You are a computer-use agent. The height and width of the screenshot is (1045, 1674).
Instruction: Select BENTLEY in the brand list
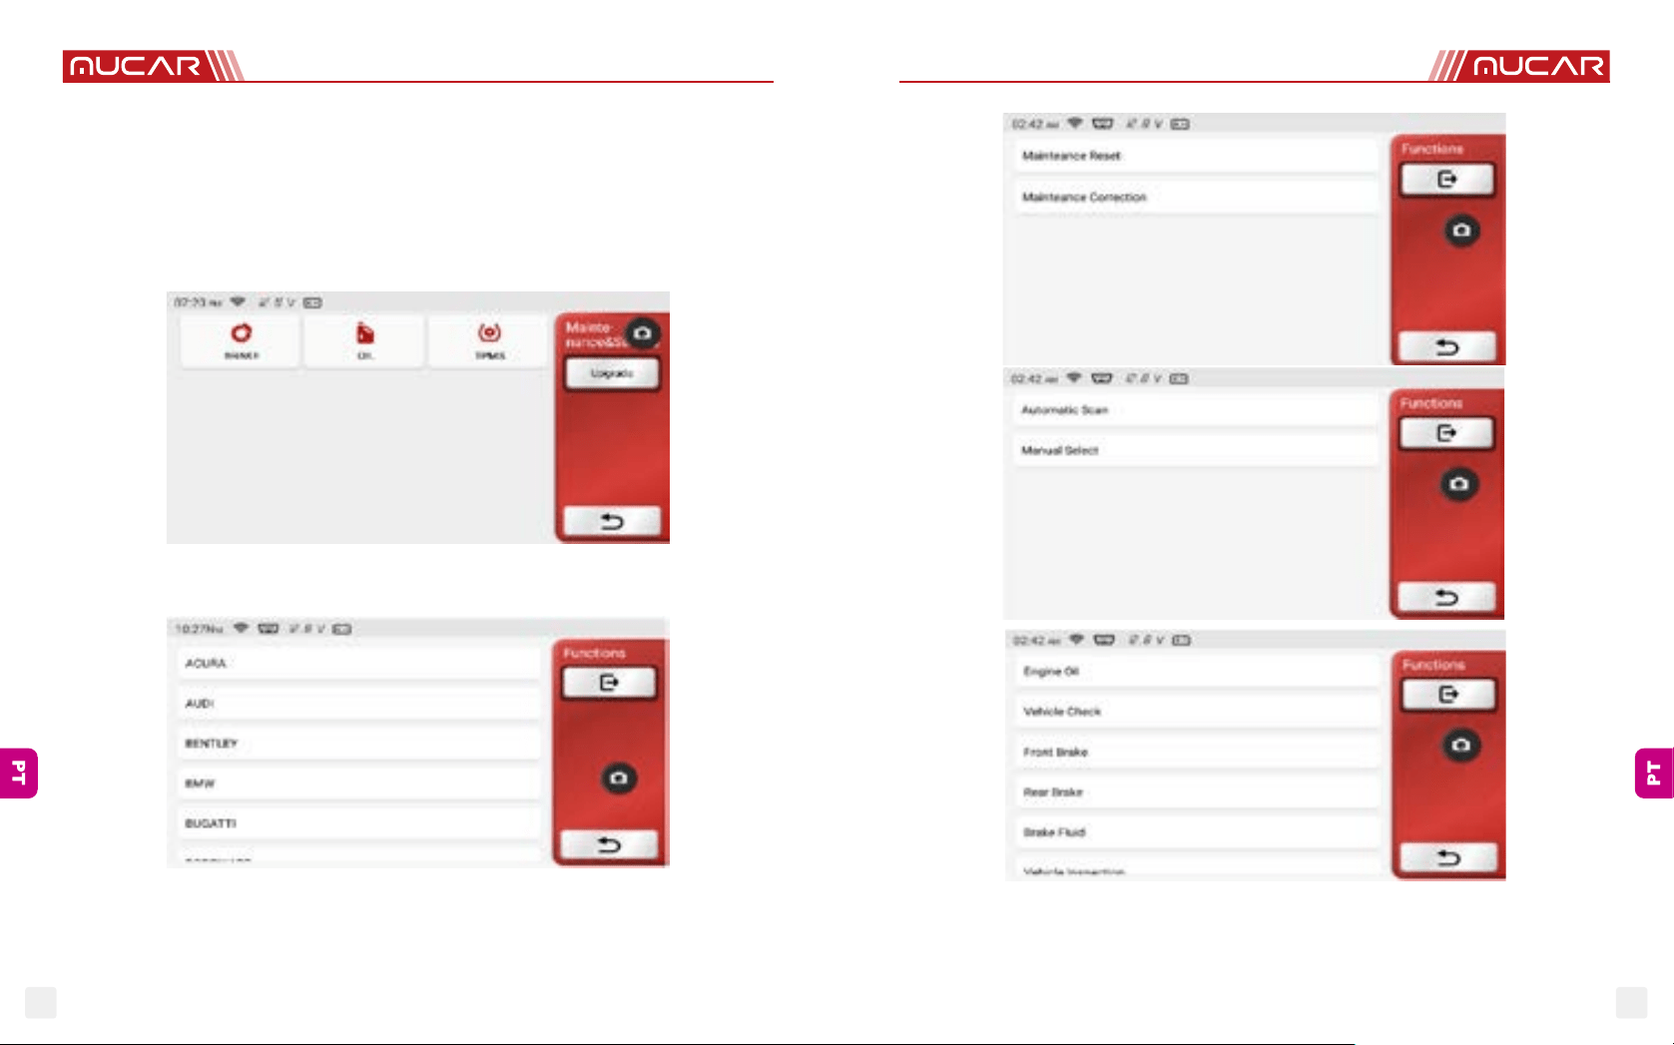(x=359, y=744)
